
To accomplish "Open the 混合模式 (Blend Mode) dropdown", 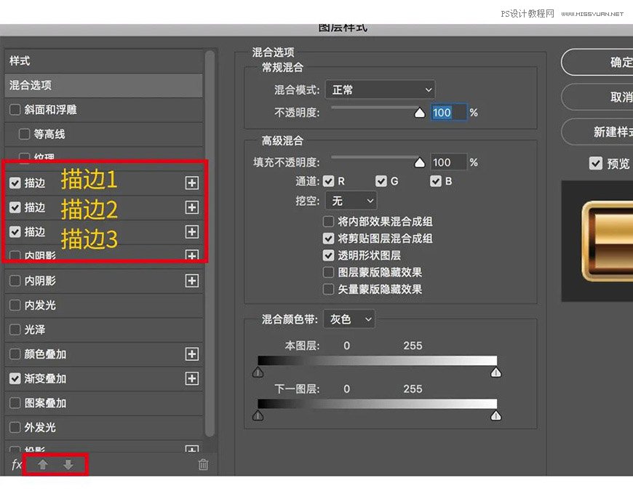I will click(x=380, y=89).
